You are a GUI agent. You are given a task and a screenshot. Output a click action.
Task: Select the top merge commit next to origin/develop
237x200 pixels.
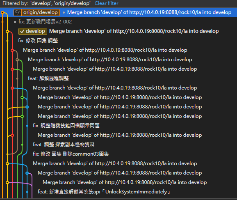[149, 12]
